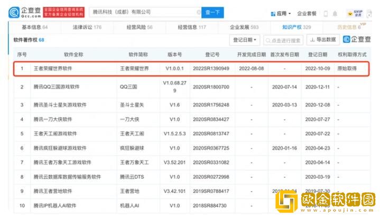Screen dimensions: 380x215
Task: Click the short name 圣斗士星矢
Action: point(132,105)
